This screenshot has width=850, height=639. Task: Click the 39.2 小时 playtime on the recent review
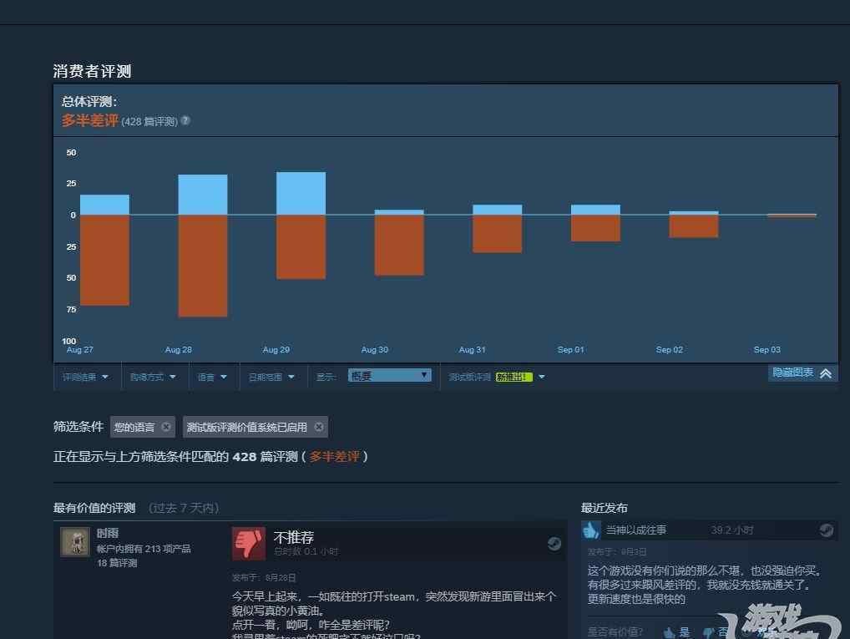pos(731,530)
